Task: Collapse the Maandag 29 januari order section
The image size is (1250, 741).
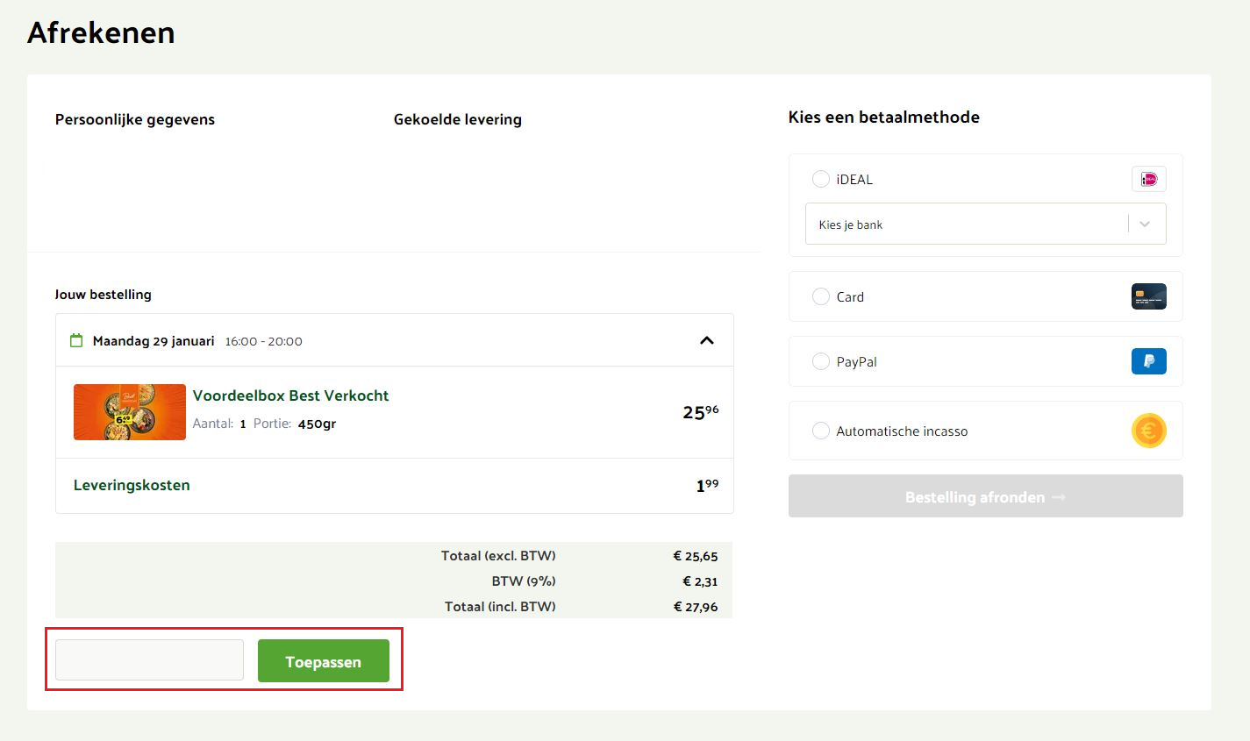Action: point(706,340)
